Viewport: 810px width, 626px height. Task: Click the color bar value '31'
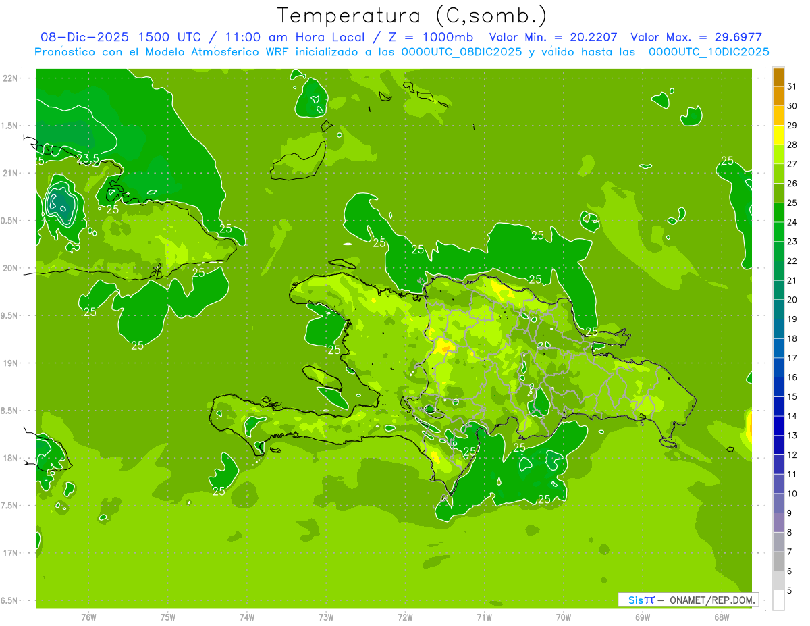click(792, 87)
